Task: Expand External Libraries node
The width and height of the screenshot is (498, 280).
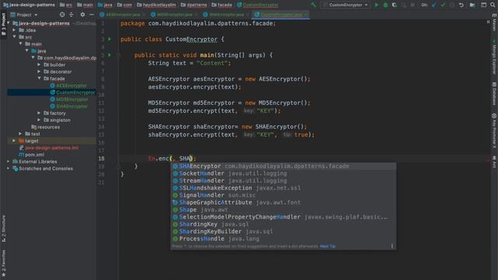Action: tap(9, 162)
